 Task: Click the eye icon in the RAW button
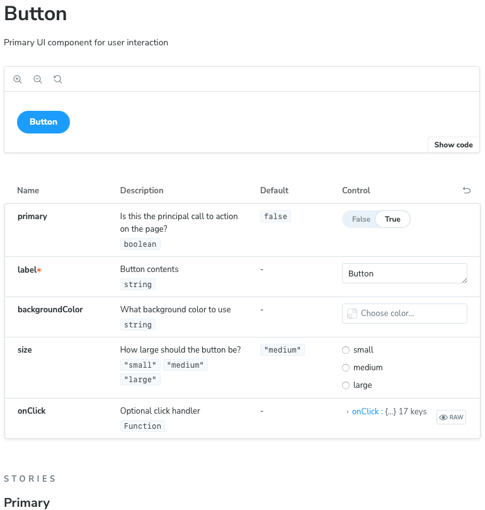click(x=443, y=417)
